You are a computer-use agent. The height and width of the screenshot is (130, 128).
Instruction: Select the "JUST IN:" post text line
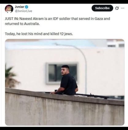pos(57,19)
